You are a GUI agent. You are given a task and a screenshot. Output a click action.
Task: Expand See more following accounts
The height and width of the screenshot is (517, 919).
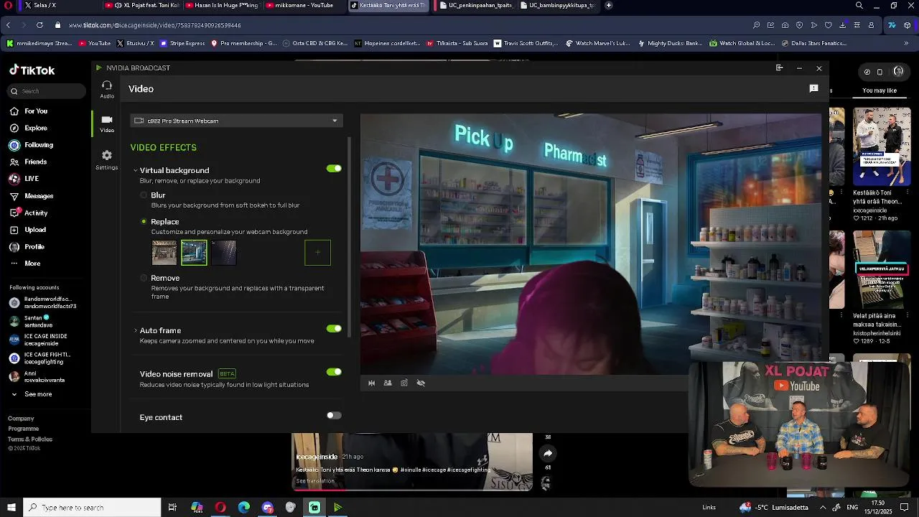point(32,394)
